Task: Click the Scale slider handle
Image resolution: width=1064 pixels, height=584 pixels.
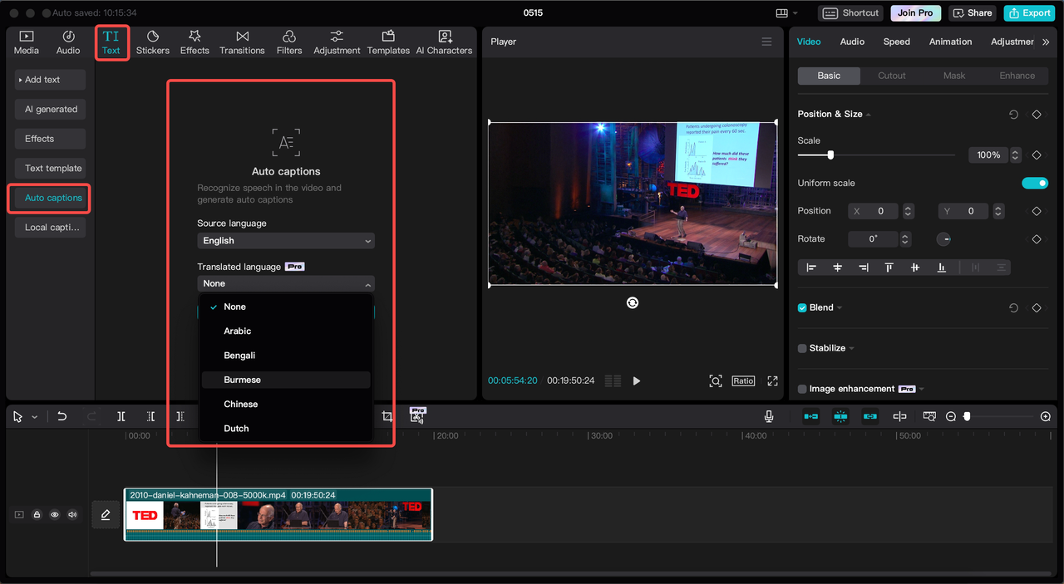Action: [x=830, y=155]
